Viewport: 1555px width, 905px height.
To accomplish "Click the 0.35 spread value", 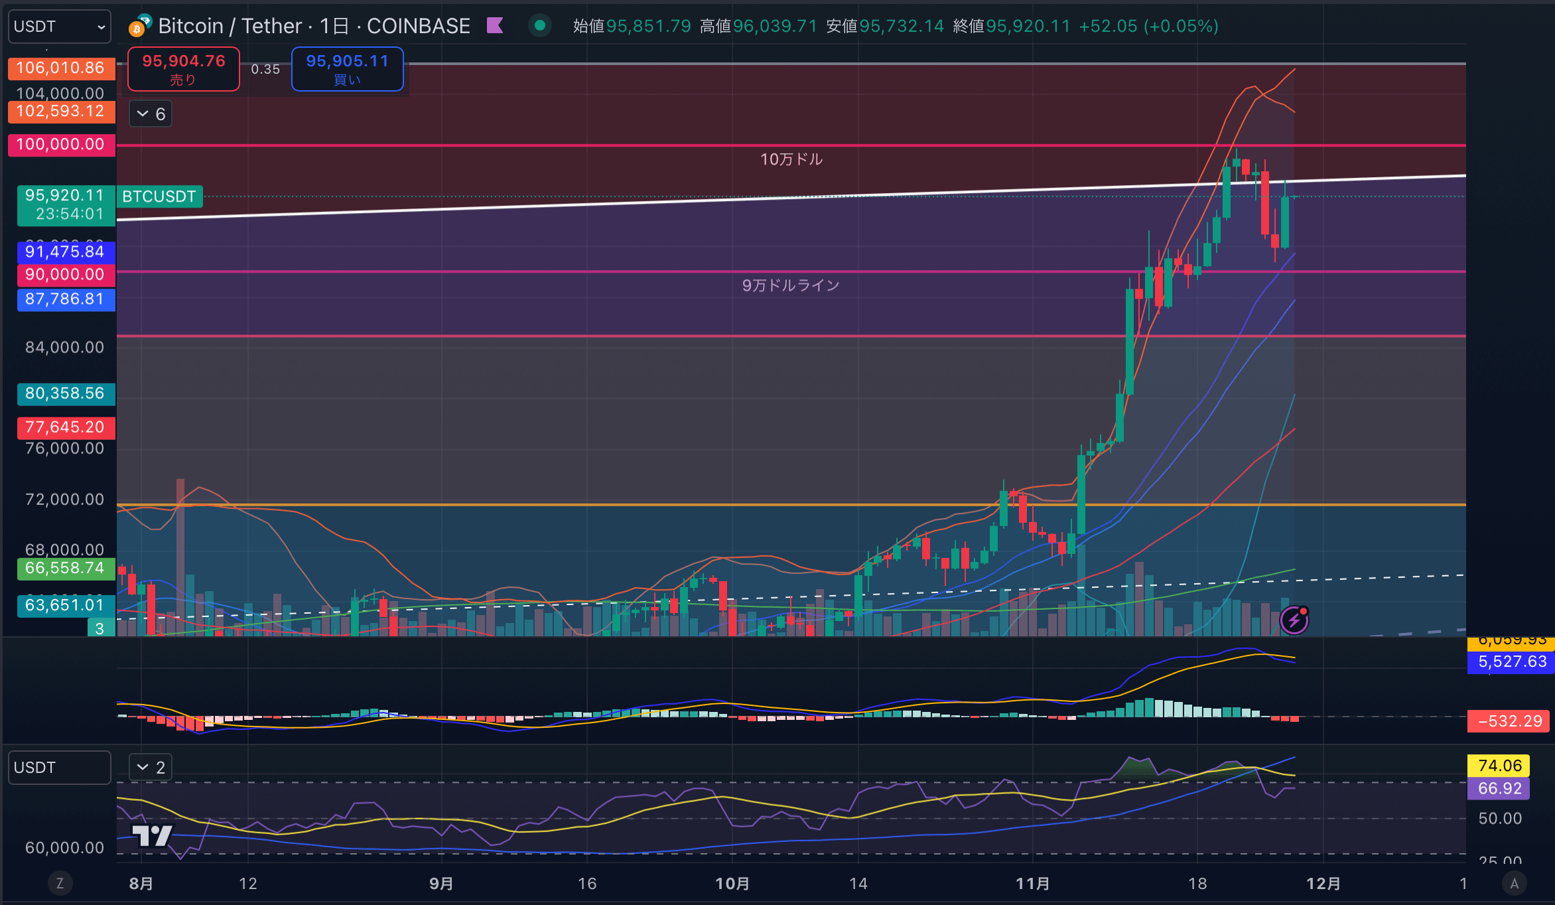I will [x=265, y=69].
